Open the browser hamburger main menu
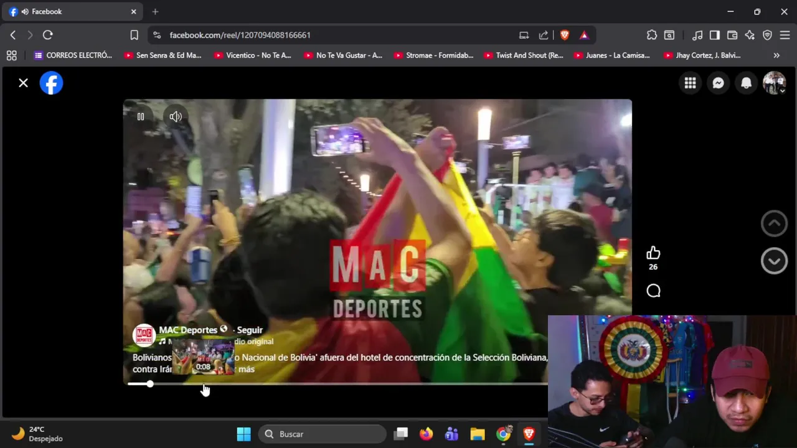The height and width of the screenshot is (448, 797). pos(785,35)
